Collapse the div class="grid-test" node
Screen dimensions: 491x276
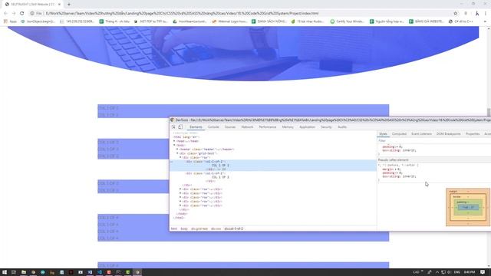[177, 153]
